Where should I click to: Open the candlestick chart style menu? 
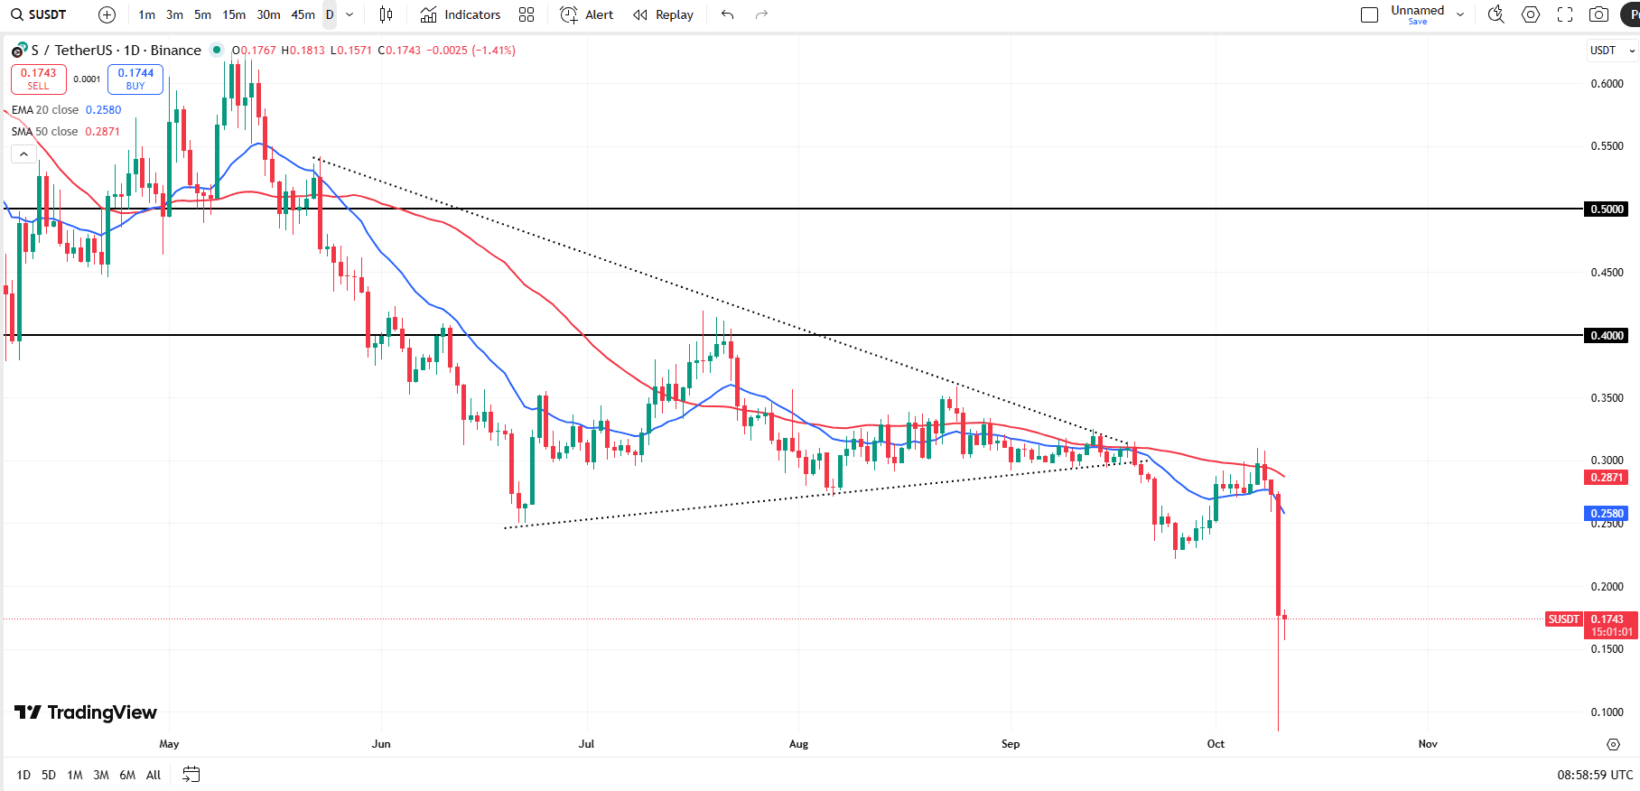pos(386,14)
